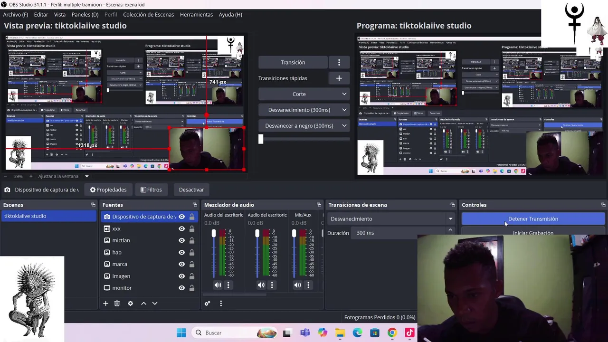Click the Transición button
The image size is (608, 342).
[x=293, y=62]
